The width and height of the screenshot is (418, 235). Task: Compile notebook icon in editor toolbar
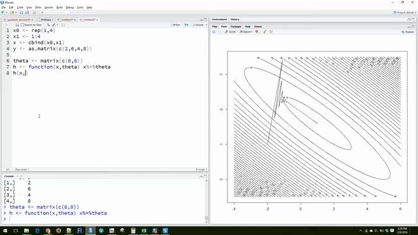pyautogui.click(x=63, y=25)
